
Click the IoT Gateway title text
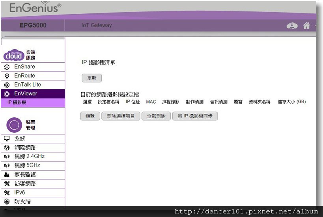(96, 25)
